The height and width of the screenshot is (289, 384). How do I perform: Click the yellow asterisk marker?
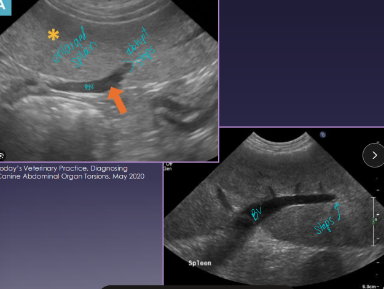[54, 35]
